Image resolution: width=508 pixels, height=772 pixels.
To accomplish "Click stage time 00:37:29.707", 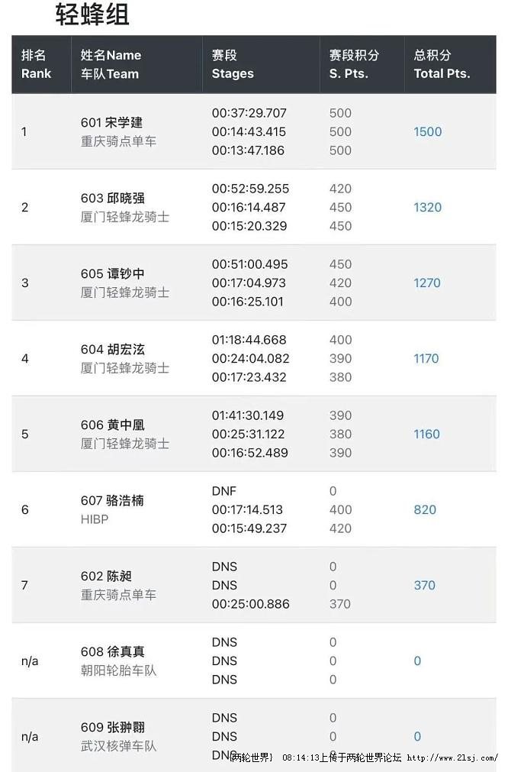I will [249, 113].
